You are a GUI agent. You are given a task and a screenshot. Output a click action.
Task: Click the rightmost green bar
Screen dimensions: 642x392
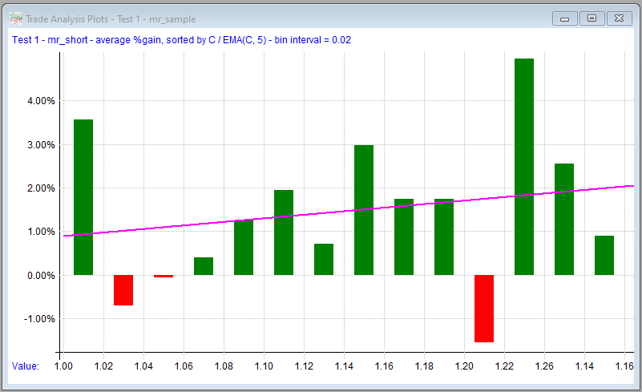[604, 256]
